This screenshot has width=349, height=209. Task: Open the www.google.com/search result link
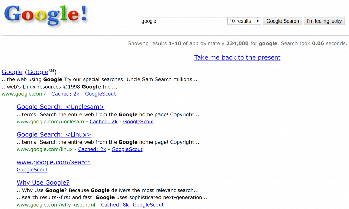click(x=54, y=162)
